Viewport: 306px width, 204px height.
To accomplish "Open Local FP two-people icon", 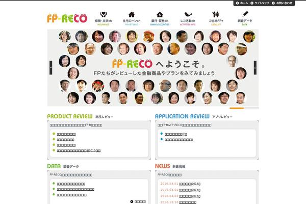I will (x=216, y=15).
